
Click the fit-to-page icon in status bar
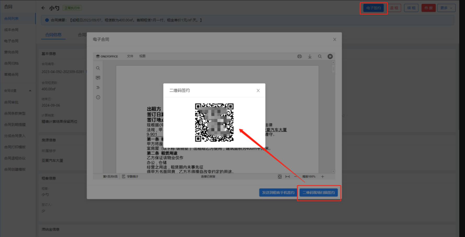coord(280,177)
